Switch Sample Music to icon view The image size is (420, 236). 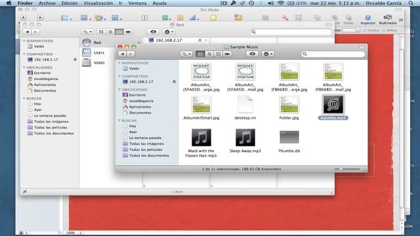[200, 54]
